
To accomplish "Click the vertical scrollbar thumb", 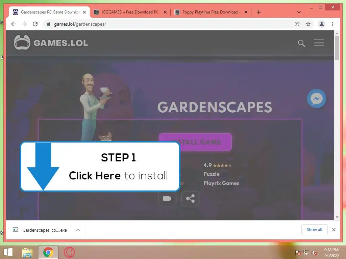I will tap(337, 48).
